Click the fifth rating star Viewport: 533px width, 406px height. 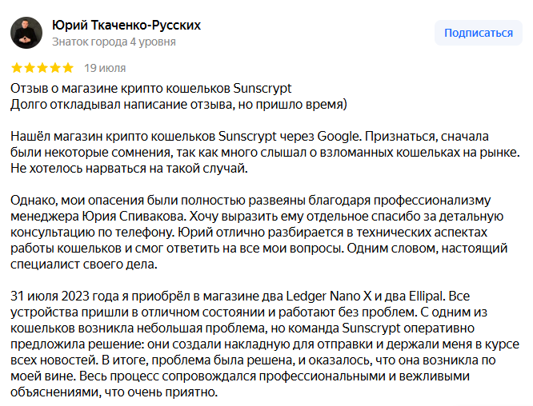pyautogui.click(x=68, y=68)
